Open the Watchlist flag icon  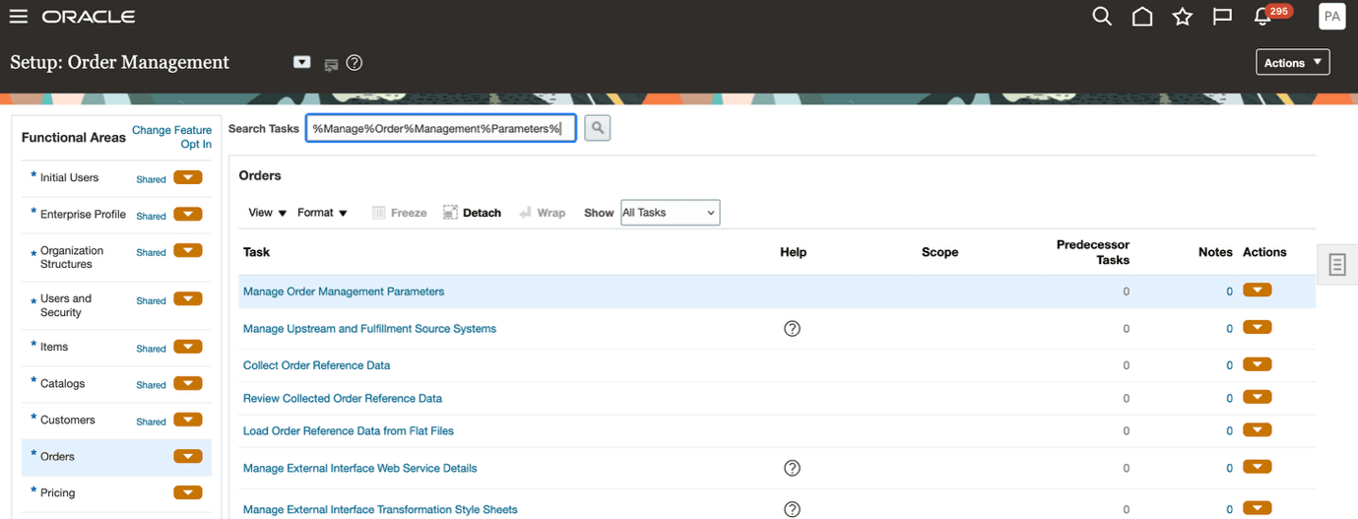[1222, 17]
